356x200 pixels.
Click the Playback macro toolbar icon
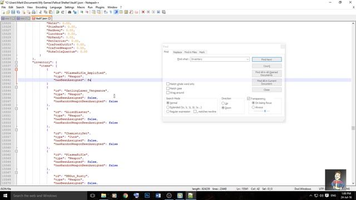coord(154,12)
